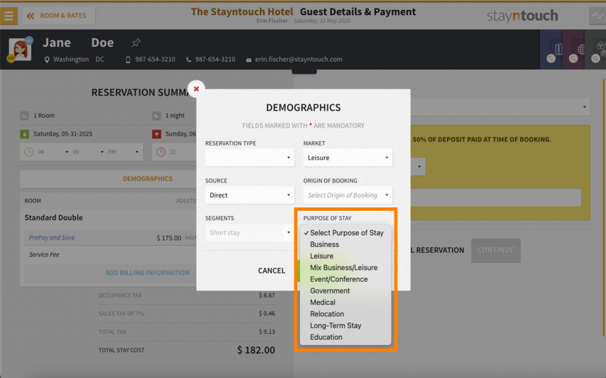Select Education option

(x=346, y=337)
